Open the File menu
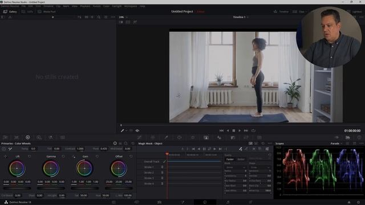 (23, 6)
